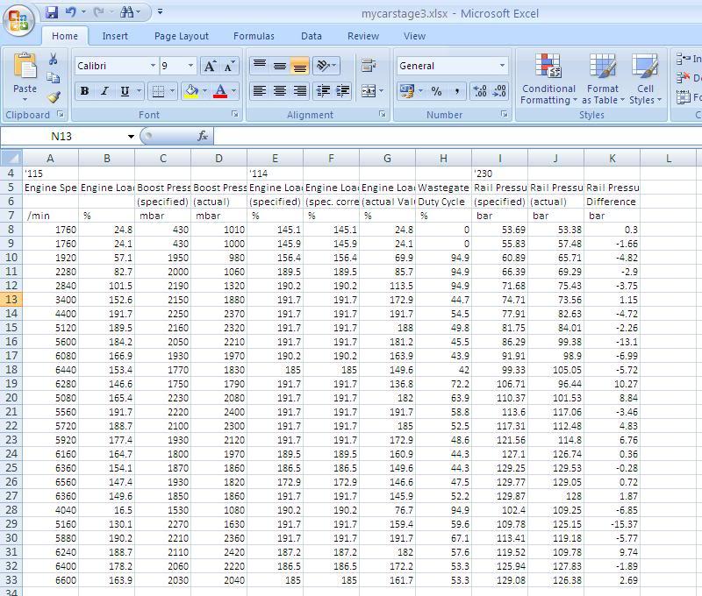Open the Name Box dropdown arrow
Screen dimensions: 702x596
(x=132, y=137)
